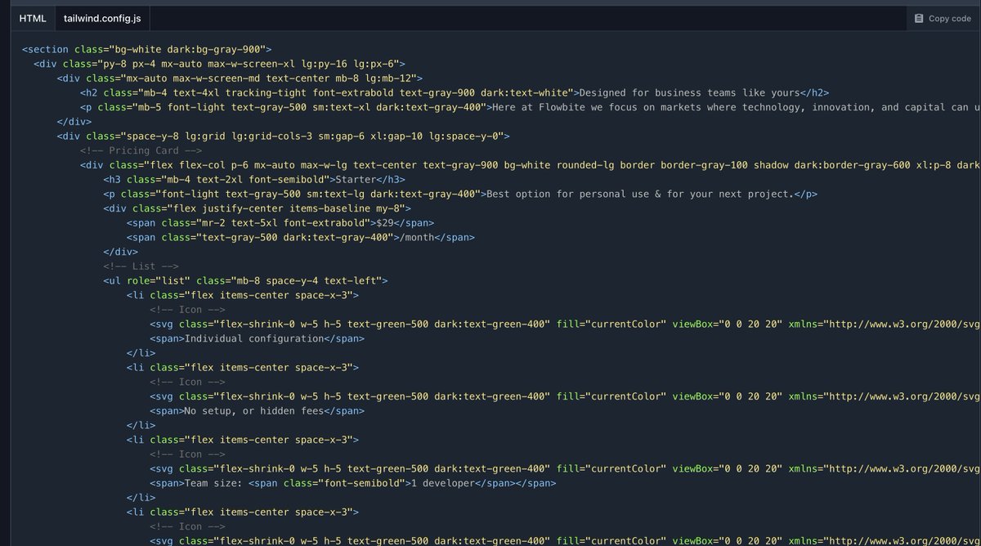Viewport: 981px width, 546px height.
Task: Click the h3 'Starter' heading line
Action: pyautogui.click(x=254, y=179)
